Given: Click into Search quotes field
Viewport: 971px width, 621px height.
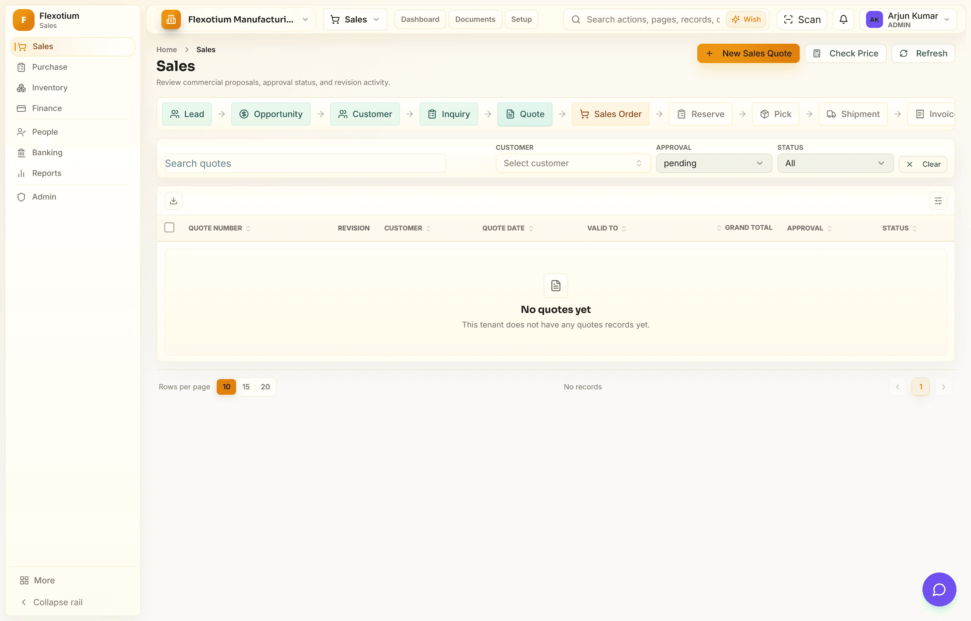Looking at the screenshot, I should click(305, 163).
